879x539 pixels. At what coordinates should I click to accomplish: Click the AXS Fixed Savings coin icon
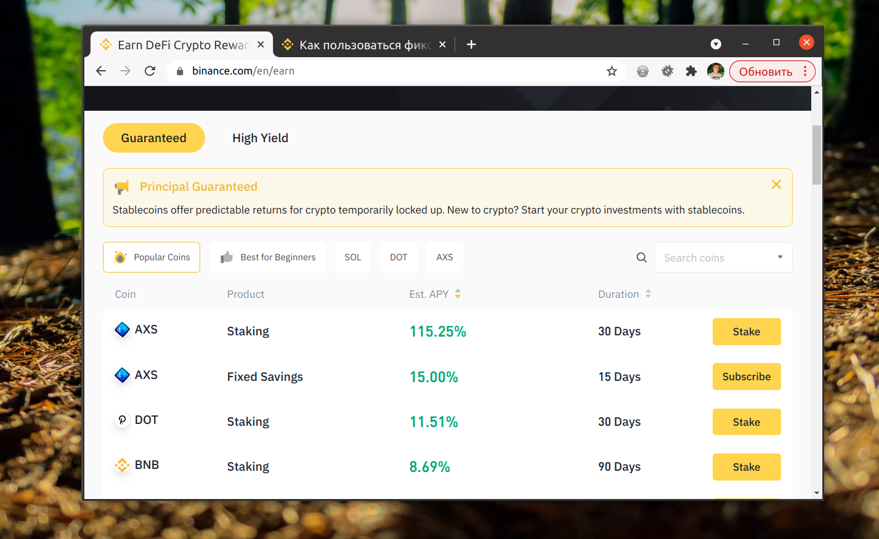click(x=123, y=375)
